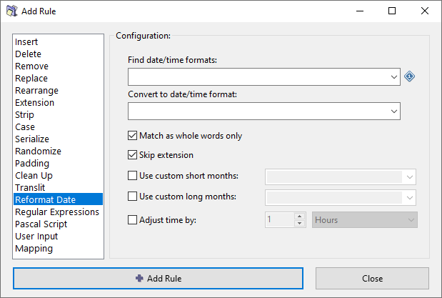
Task: Click the date format help icon
Action: [x=410, y=76]
